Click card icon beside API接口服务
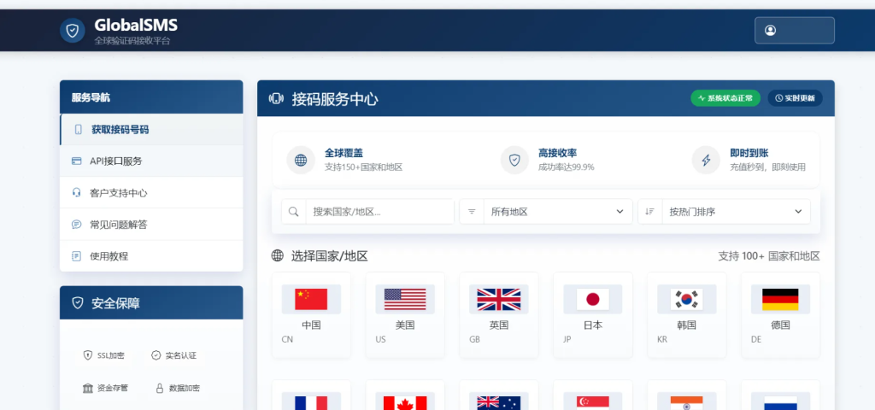Image resolution: width=875 pixels, height=410 pixels. click(x=76, y=161)
